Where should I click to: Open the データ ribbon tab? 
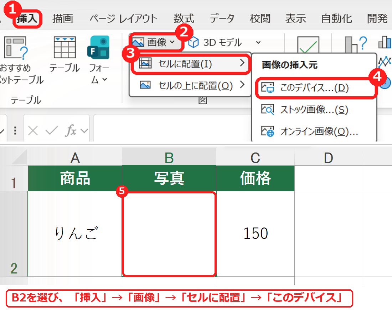coord(222,19)
